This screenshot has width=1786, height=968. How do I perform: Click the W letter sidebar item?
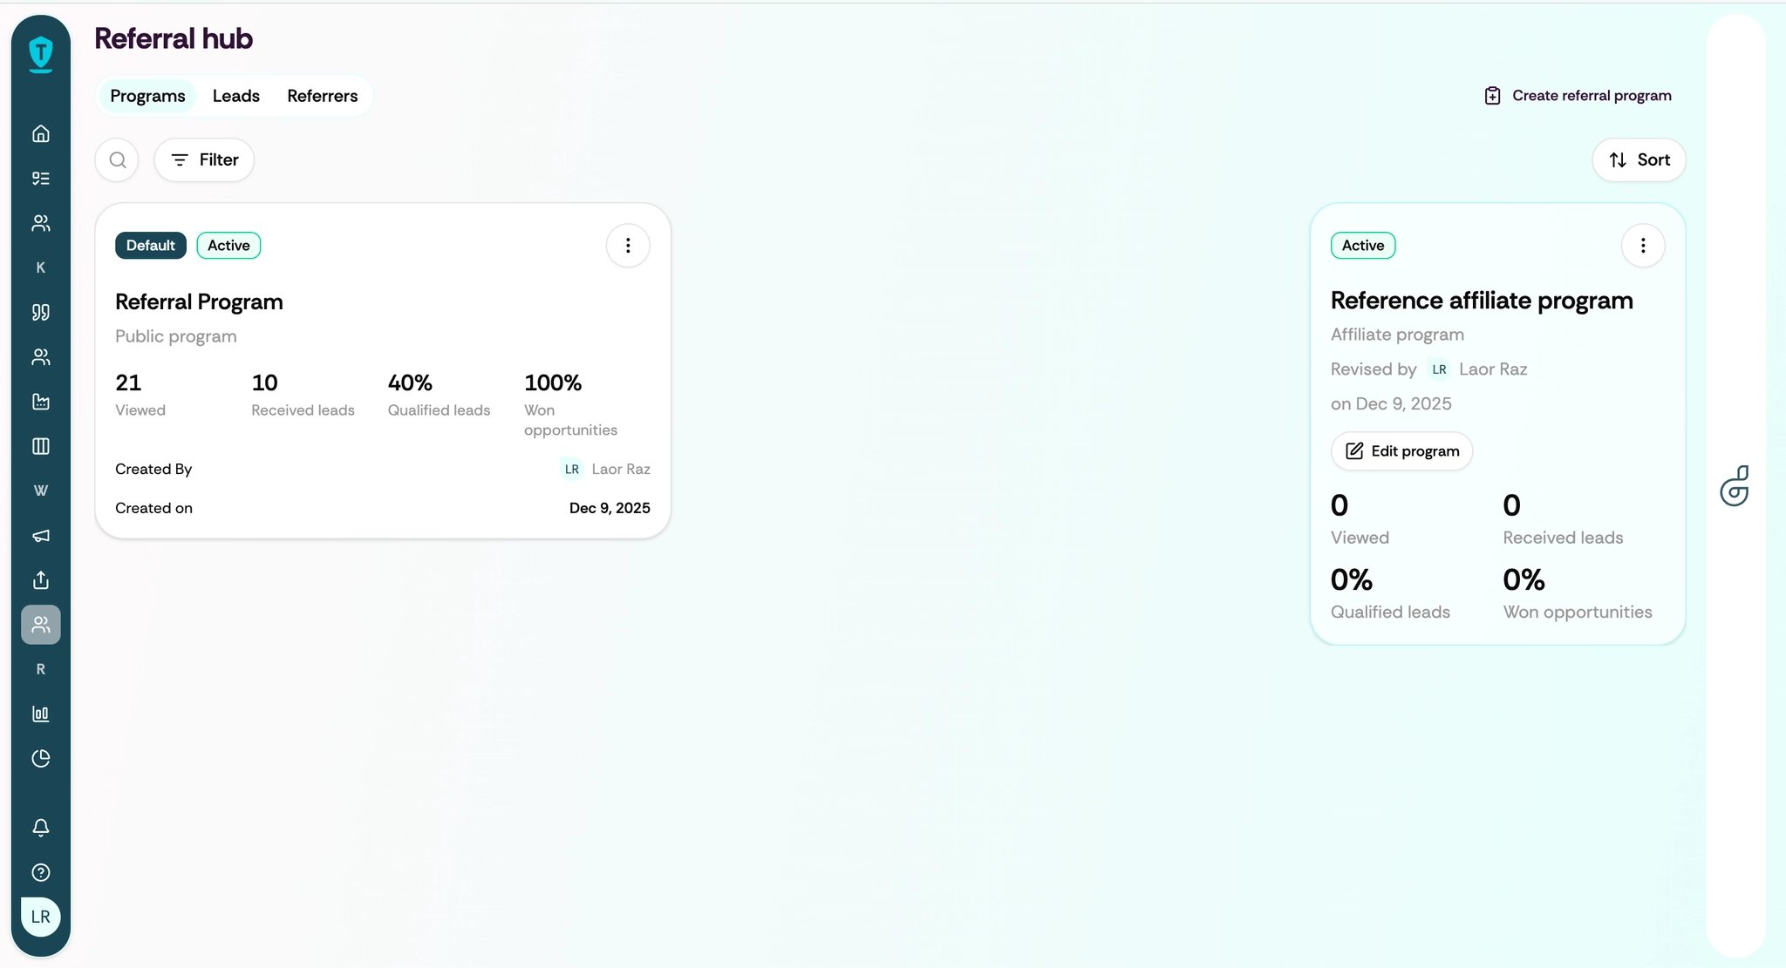(41, 491)
